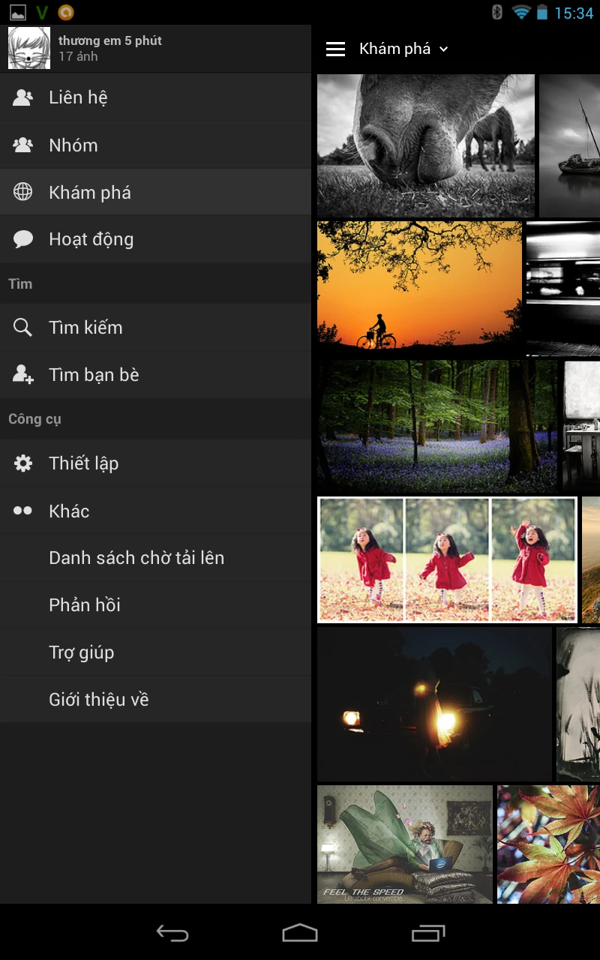This screenshot has height=960, width=600.
Task: Open the Phản hồi feedback page
Action: click(x=83, y=604)
